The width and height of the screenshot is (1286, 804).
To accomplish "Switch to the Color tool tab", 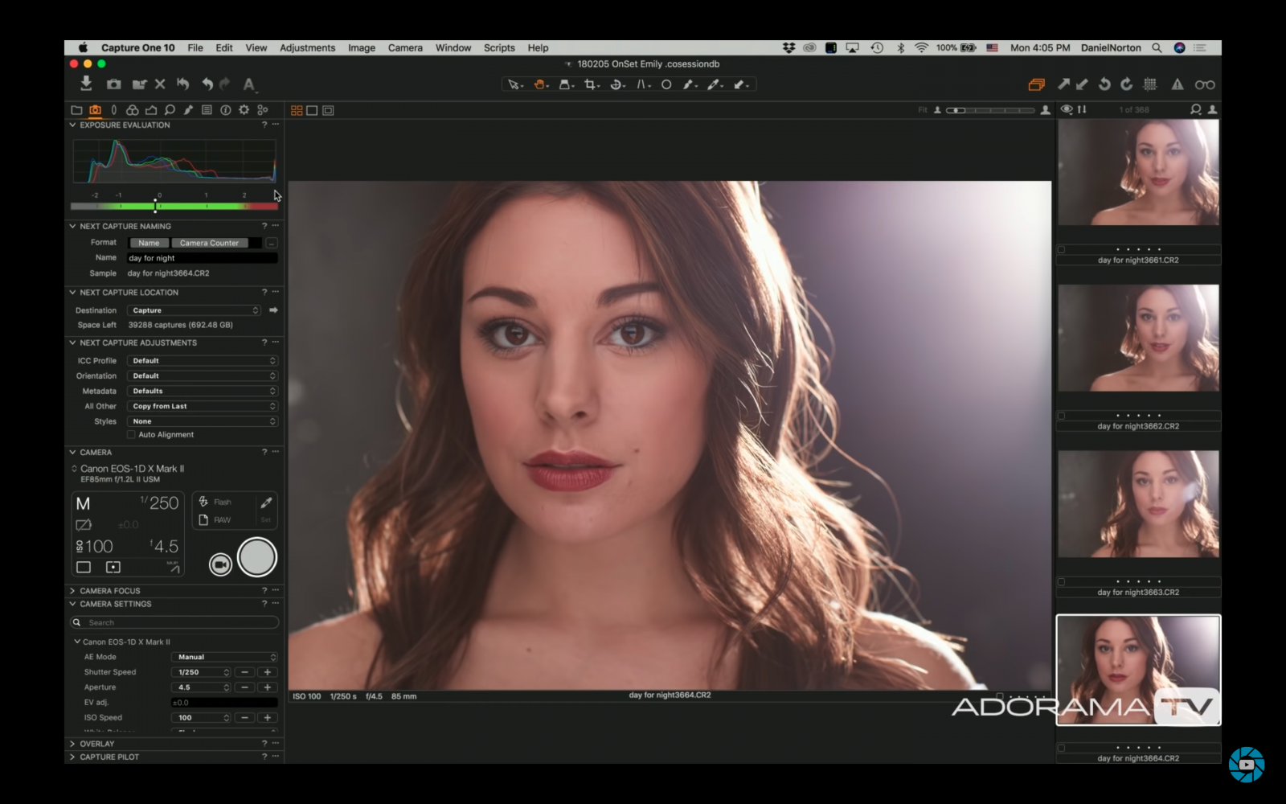I will pos(133,110).
